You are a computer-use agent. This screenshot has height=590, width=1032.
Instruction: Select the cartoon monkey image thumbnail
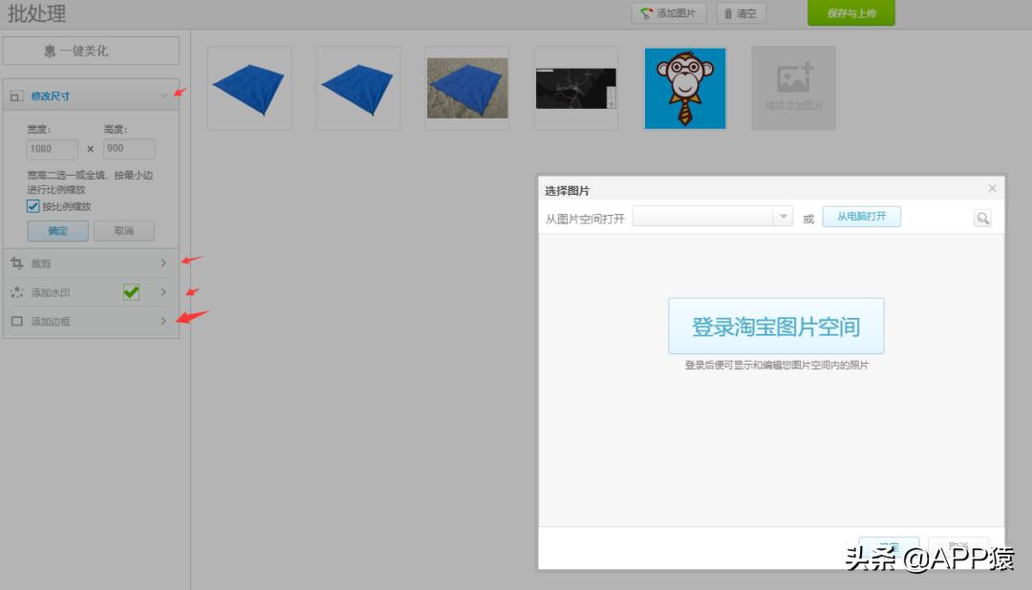[x=684, y=87]
